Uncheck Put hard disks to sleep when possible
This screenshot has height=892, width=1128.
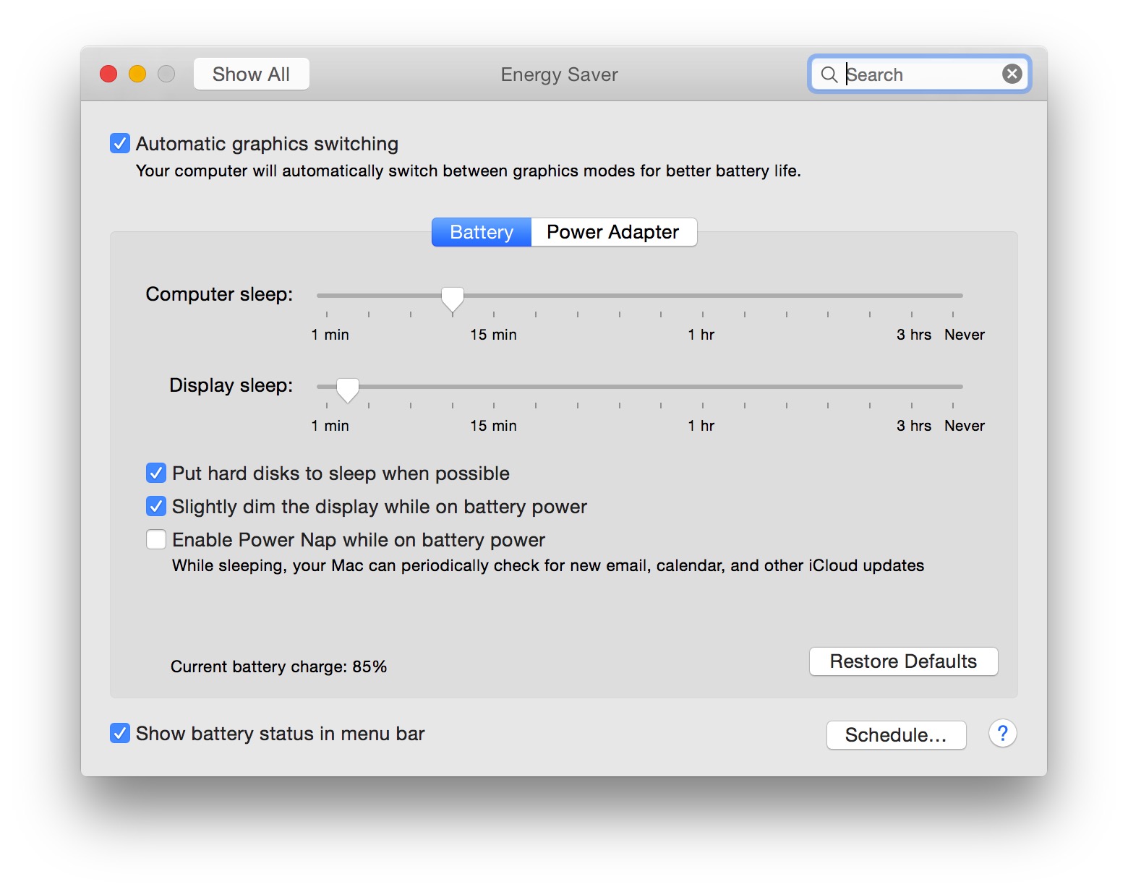[x=156, y=473]
